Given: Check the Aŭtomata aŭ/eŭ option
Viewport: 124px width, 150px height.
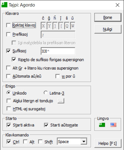Looking at the screenshot, I should [9, 76].
